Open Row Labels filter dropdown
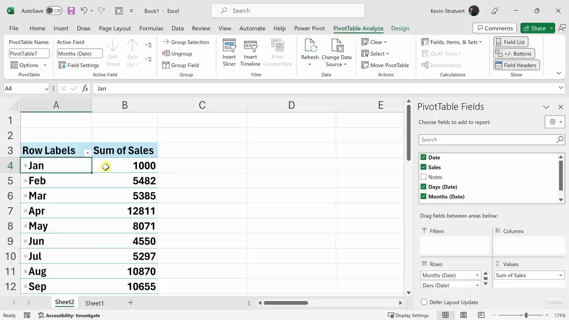 click(87, 152)
